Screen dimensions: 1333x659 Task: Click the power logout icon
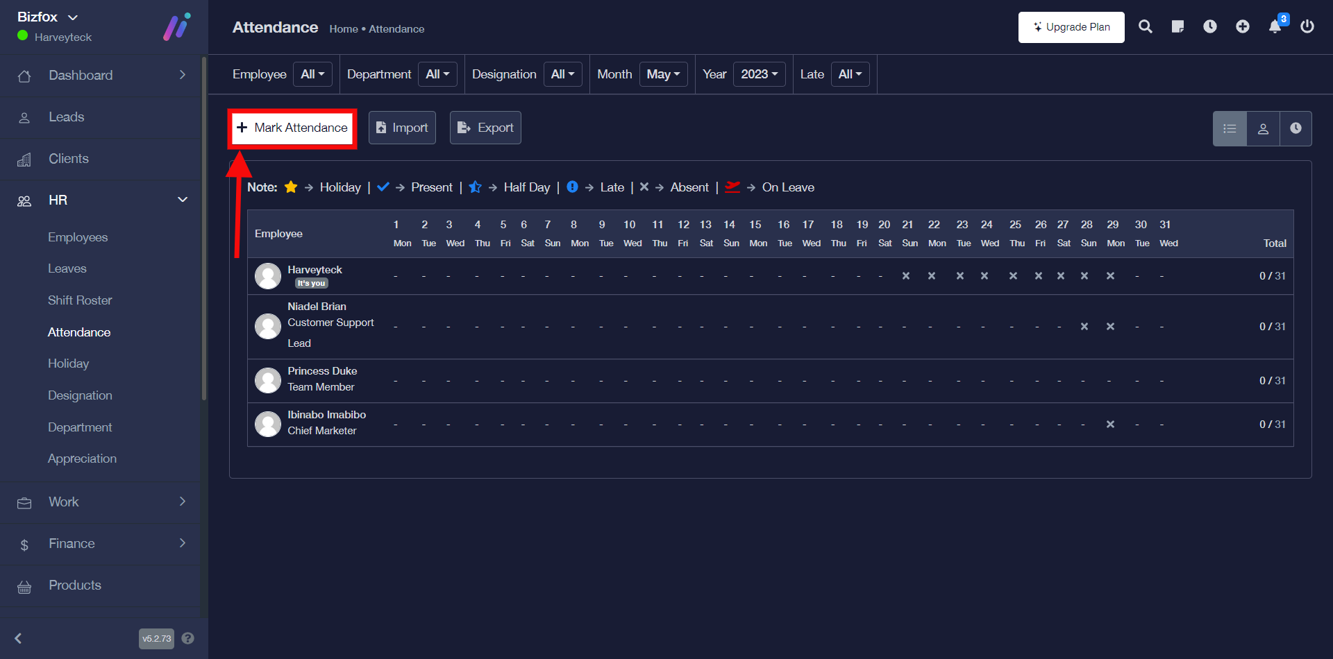click(x=1307, y=26)
